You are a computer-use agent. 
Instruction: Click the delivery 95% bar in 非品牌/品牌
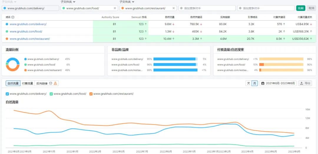(x=175, y=59)
